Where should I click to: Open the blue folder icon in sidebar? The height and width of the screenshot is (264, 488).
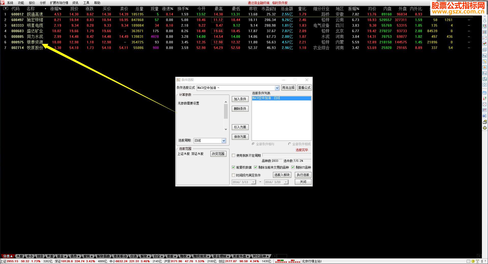click(x=485, y=93)
